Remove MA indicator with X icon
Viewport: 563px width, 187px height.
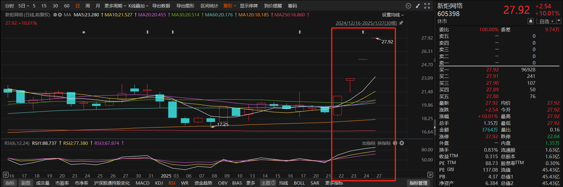pyautogui.click(x=60, y=15)
